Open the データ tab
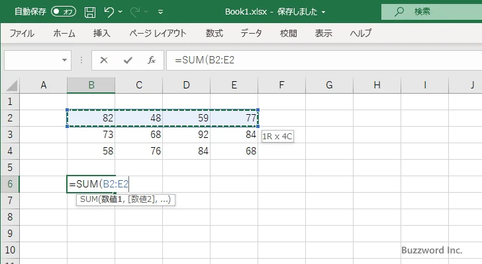The width and height of the screenshot is (482, 264). (251, 33)
